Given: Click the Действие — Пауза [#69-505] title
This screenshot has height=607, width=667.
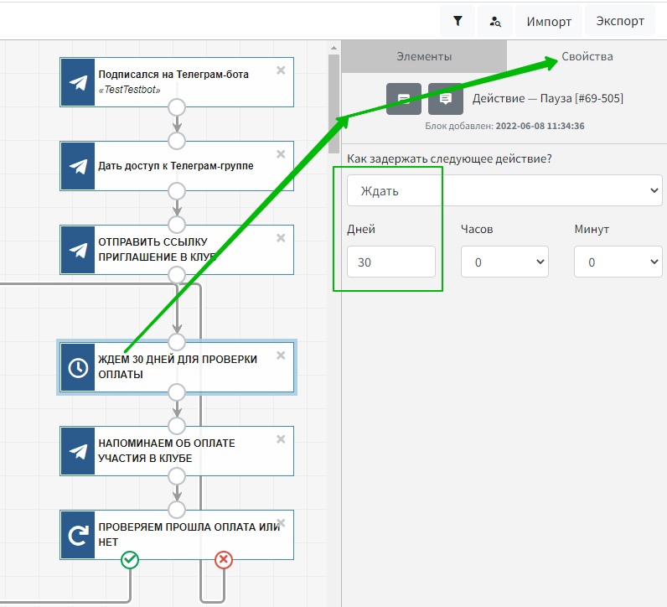Looking at the screenshot, I should (x=548, y=98).
